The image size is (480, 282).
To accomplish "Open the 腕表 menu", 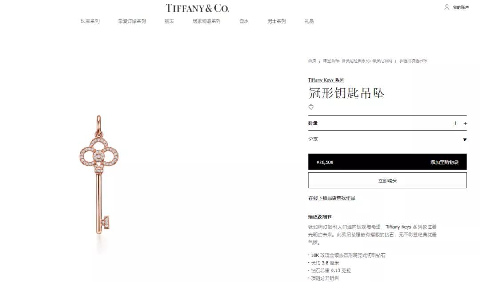I will [169, 21].
